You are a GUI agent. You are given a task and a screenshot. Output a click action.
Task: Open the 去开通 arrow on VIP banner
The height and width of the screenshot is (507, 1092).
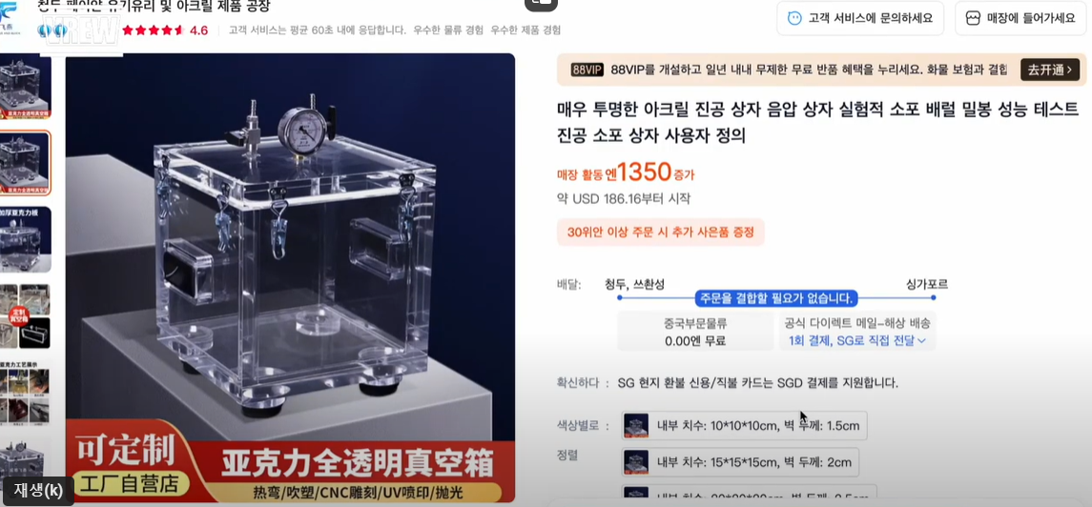point(1050,70)
